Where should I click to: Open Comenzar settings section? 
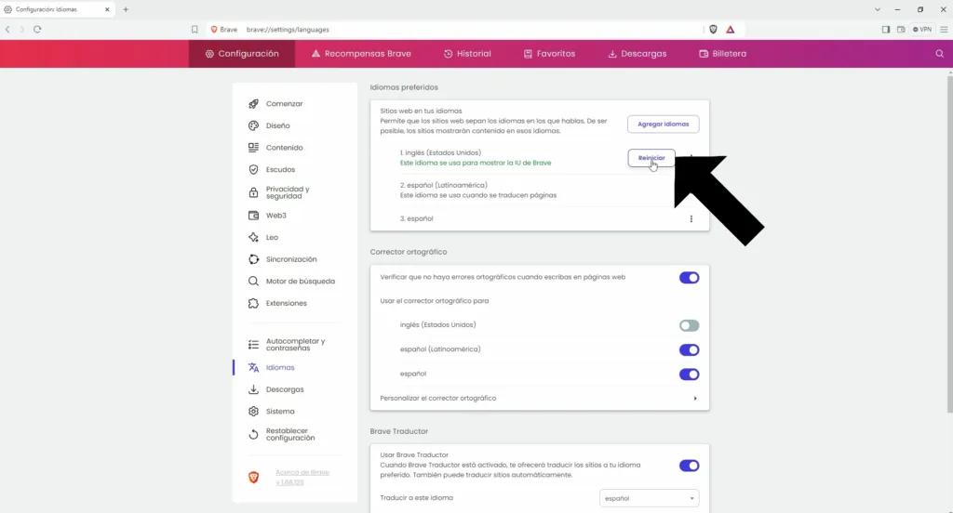pyautogui.click(x=284, y=104)
